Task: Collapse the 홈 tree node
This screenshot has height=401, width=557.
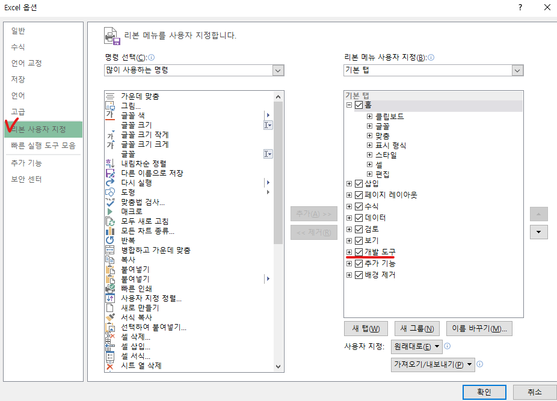Action: pos(349,105)
